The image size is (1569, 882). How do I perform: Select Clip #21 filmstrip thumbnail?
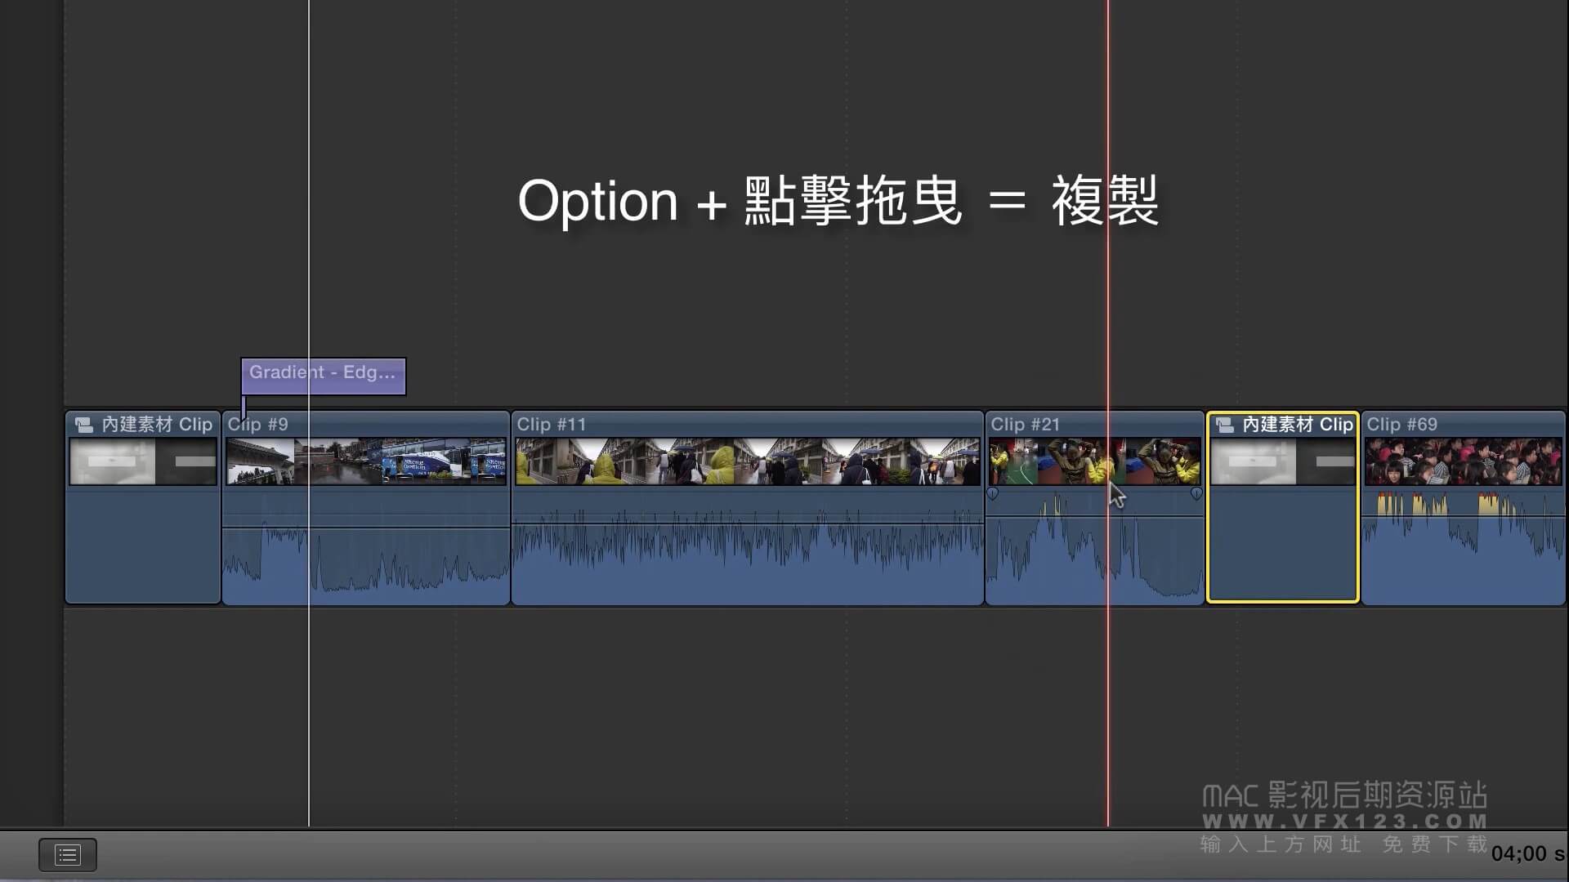(1095, 461)
